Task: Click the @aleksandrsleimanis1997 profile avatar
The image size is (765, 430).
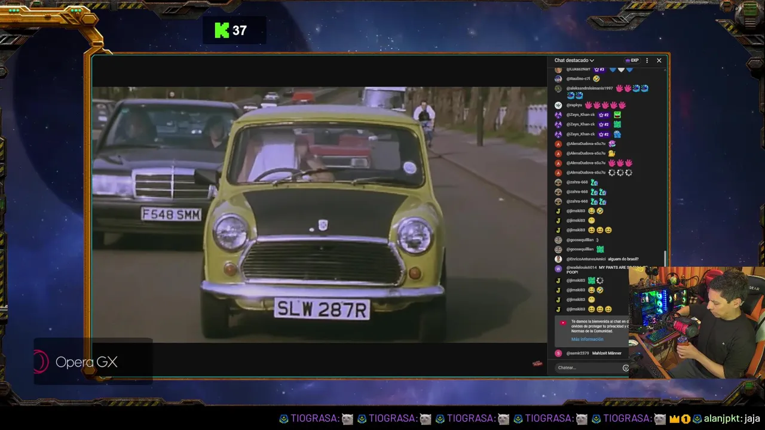Action: click(558, 88)
